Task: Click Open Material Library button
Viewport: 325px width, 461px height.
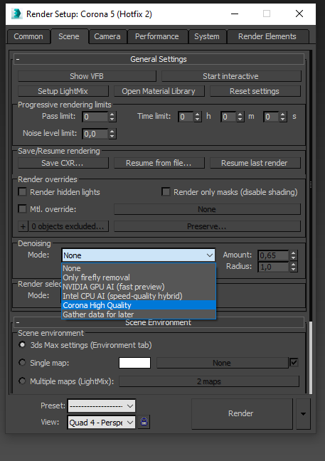Action: (x=159, y=91)
